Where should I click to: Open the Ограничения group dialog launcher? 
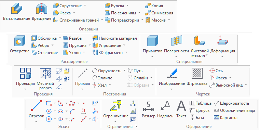click(136, 126)
